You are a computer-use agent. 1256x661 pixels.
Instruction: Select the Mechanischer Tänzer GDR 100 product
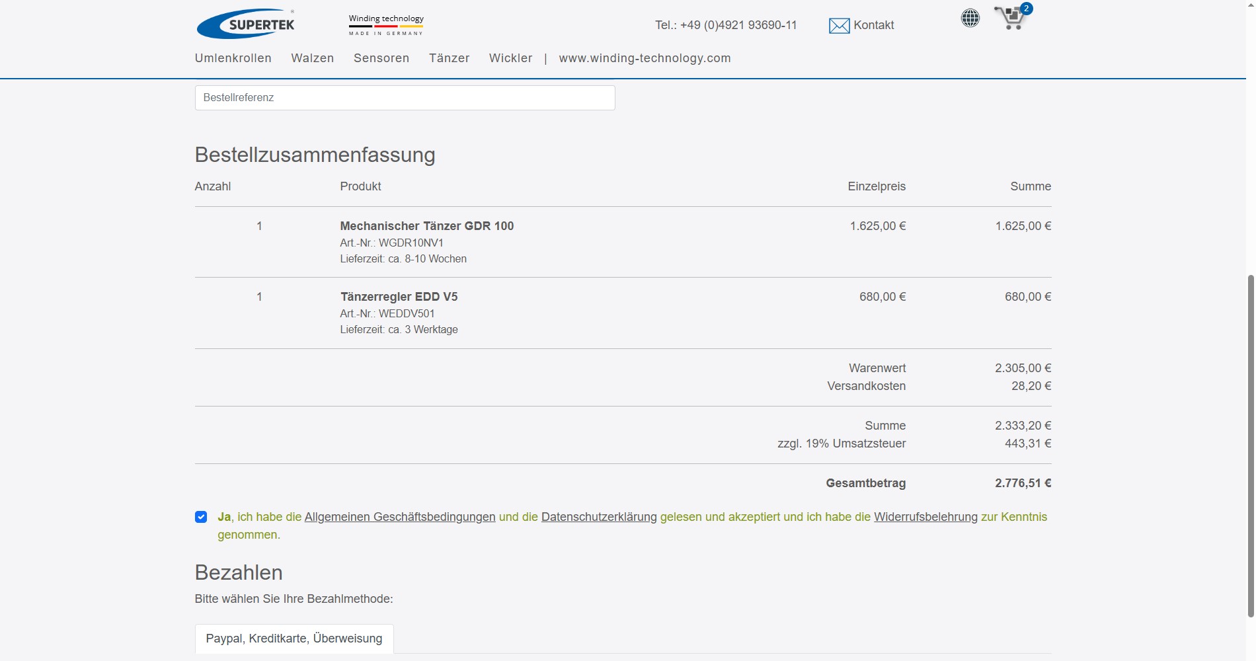click(426, 226)
